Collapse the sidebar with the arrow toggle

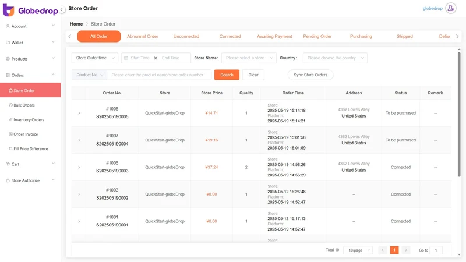62,9
